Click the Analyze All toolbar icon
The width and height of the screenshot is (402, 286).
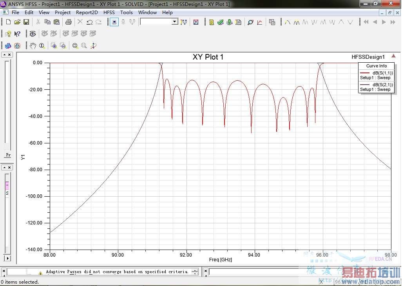pos(229,22)
